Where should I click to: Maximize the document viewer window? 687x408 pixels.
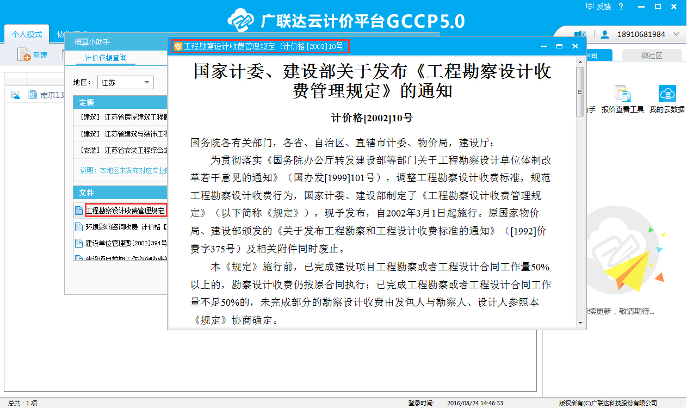559,46
